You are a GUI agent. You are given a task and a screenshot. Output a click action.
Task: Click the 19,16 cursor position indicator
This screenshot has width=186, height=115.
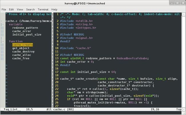pyautogui.click(x=155, y=109)
